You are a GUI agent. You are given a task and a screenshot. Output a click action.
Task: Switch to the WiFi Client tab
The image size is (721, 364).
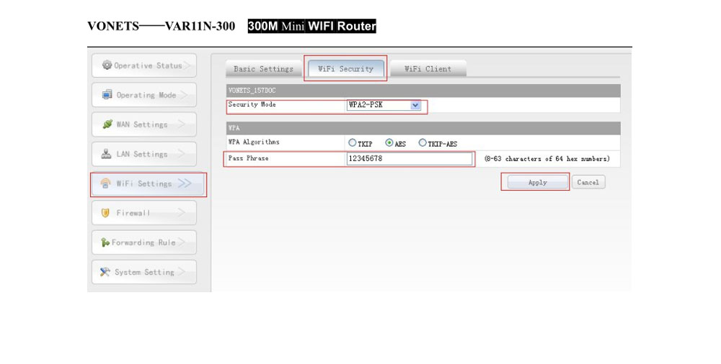428,69
